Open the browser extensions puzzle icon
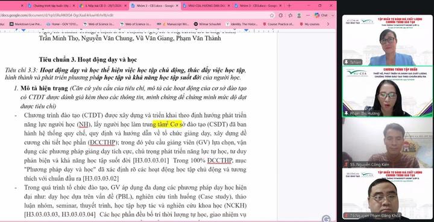The width and height of the screenshot is (434, 222). (290, 15)
